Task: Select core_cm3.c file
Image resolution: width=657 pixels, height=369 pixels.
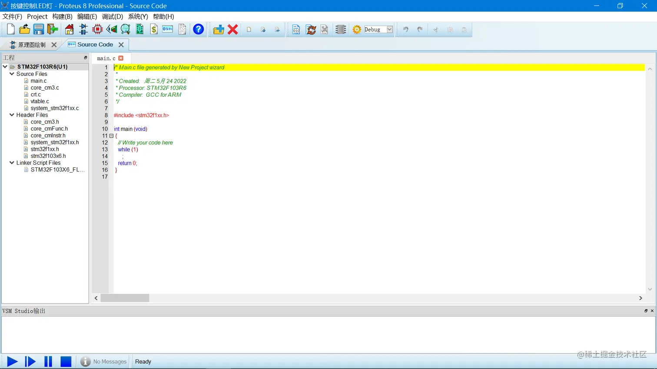Action: pos(45,88)
